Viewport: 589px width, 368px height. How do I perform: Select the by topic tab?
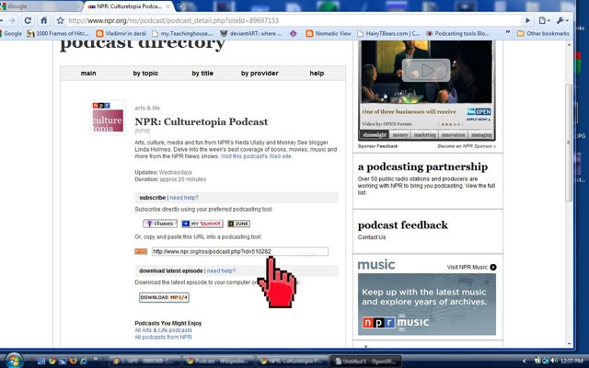(145, 74)
